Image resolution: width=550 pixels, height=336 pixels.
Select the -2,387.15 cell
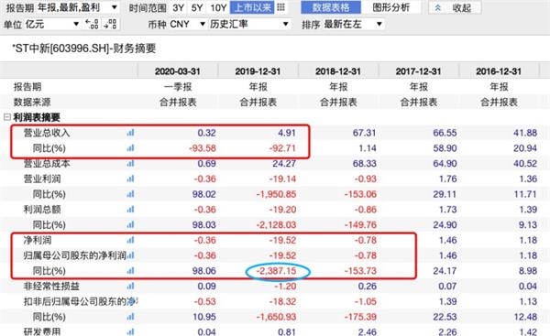pyautogui.click(x=276, y=271)
